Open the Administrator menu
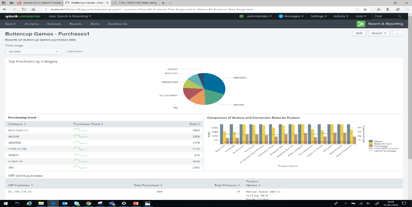This screenshot has height=207, width=412. click(x=259, y=16)
